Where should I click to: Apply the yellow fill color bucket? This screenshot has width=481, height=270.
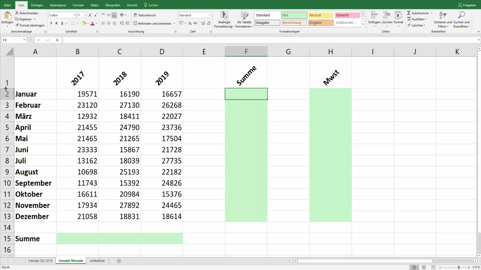click(84, 23)
